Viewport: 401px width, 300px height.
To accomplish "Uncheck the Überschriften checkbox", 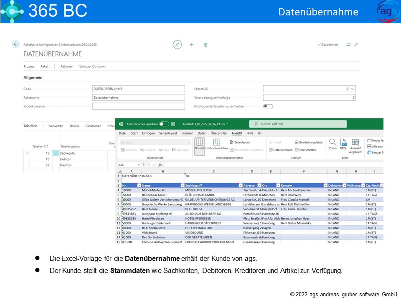I will (297, 150).
